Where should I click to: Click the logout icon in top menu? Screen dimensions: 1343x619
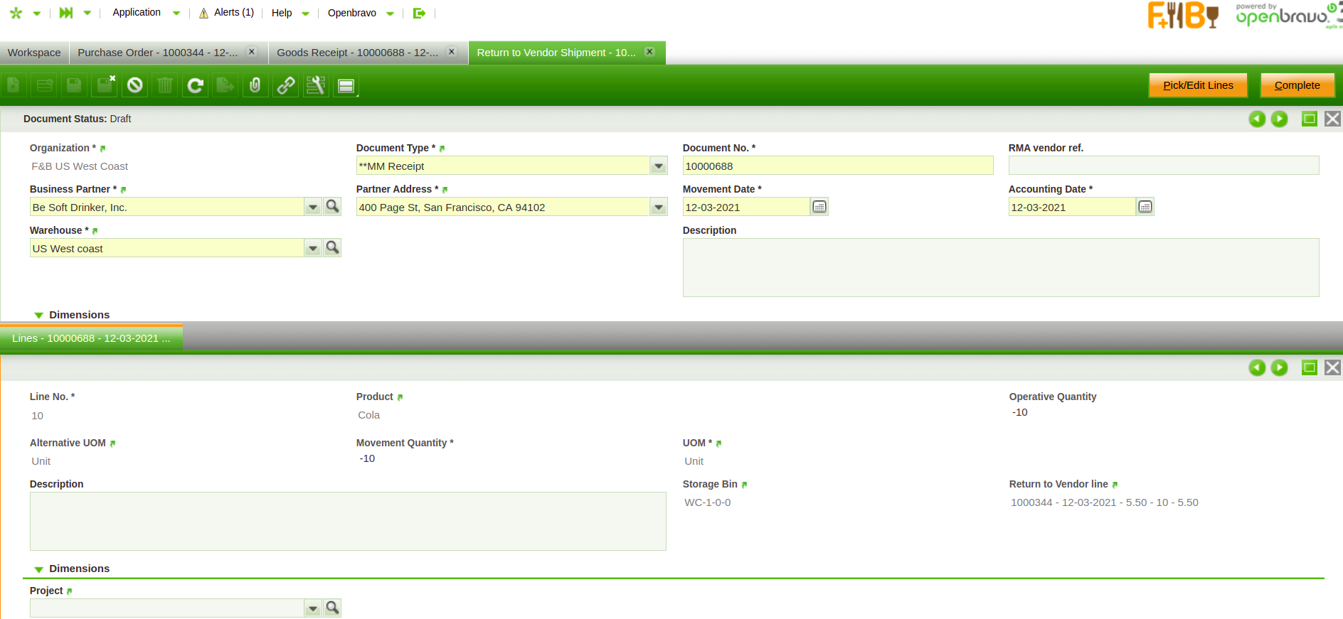[419, 13]
